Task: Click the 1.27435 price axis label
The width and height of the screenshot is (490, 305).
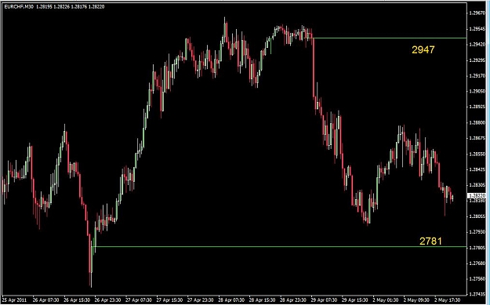Action: pos(477,294)
